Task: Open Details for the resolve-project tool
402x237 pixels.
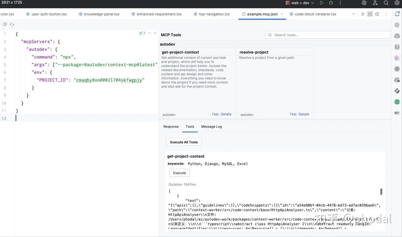Action: tap(304, 114)
